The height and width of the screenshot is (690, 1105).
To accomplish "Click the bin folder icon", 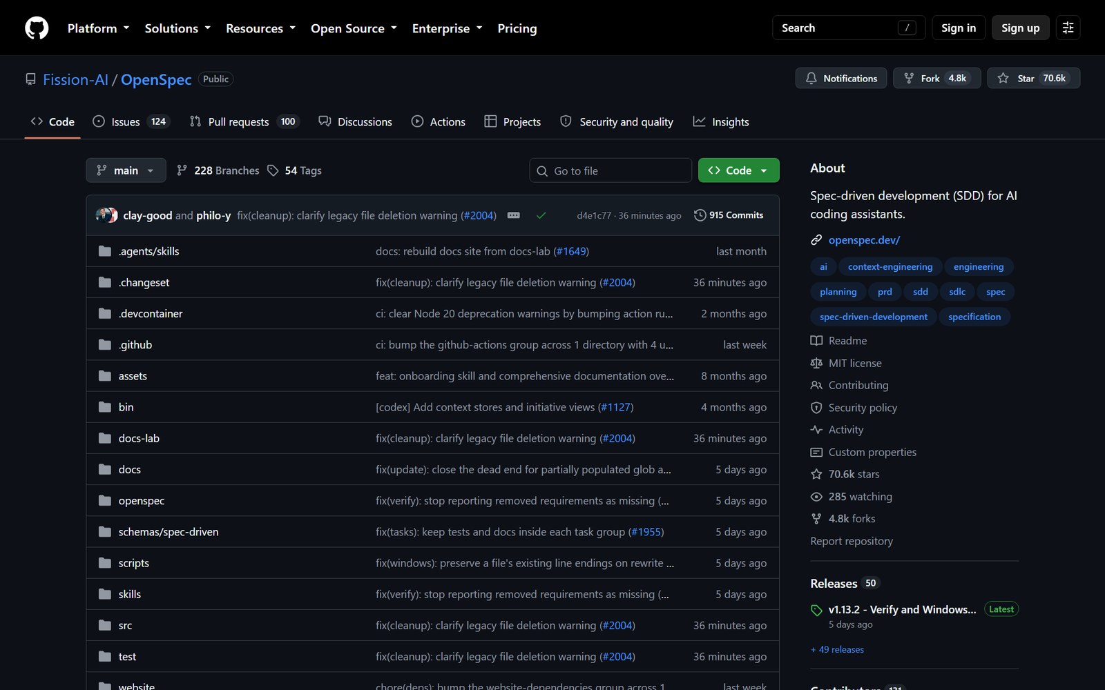I will click(x=105, y=407).
